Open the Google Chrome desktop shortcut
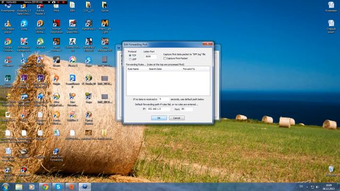The width and height of the screenshot is (340, 191). coord(8,45)
